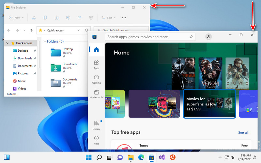Select Pictures in the navigation pane
The image size is (261, 163).
[x=23, y=73]
